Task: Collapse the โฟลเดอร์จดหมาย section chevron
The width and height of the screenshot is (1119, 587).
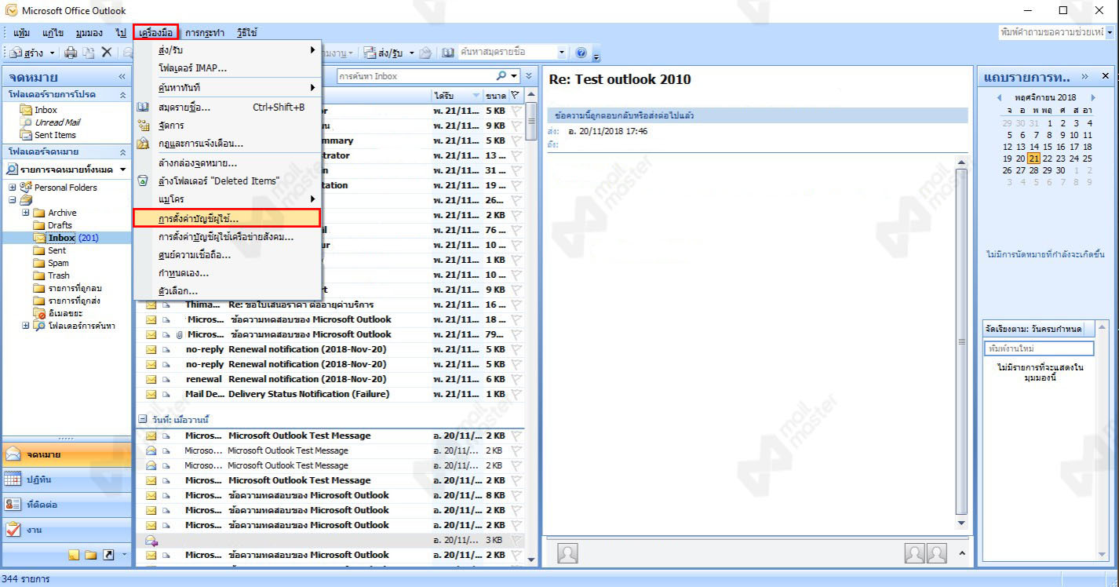Action: click(x=122, y=151)
